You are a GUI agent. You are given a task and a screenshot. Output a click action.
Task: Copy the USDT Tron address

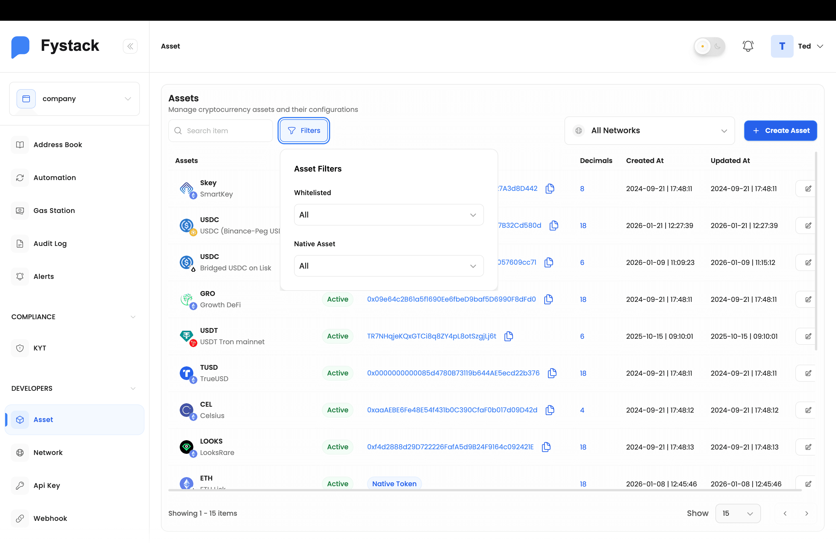(x=509, y=337)
